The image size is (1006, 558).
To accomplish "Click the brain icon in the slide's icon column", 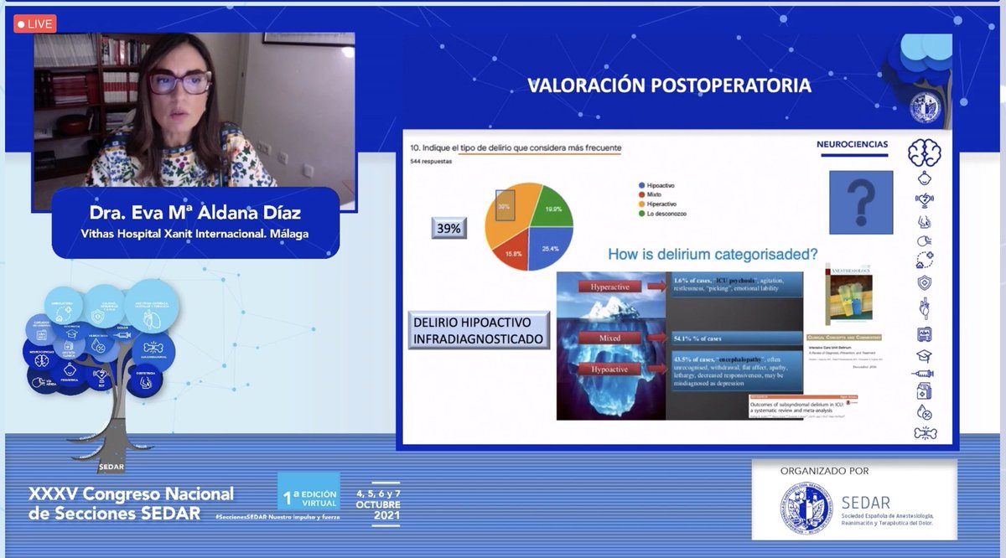I will [x=925, y=152].
